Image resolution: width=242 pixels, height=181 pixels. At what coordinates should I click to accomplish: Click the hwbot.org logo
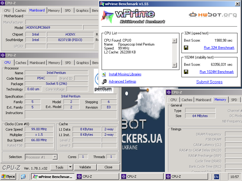[213, 14]
